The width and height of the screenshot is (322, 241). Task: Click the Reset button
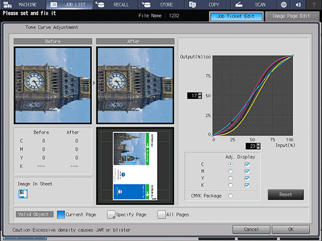286,194
